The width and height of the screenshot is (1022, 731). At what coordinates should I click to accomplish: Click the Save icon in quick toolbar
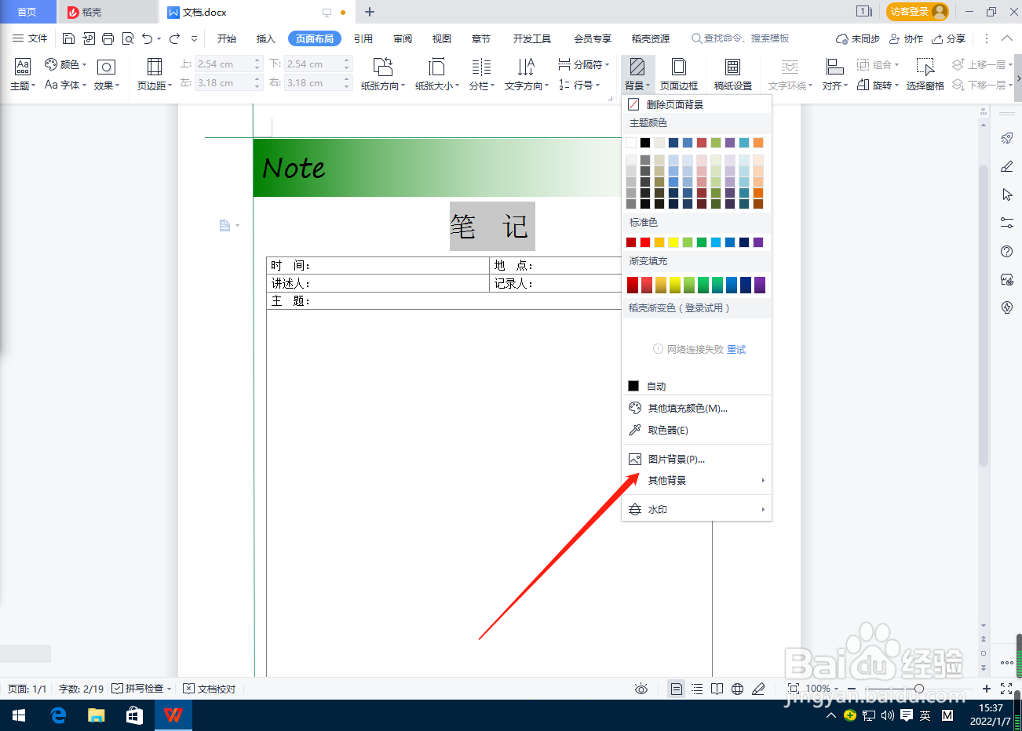[x=68, y=38]
